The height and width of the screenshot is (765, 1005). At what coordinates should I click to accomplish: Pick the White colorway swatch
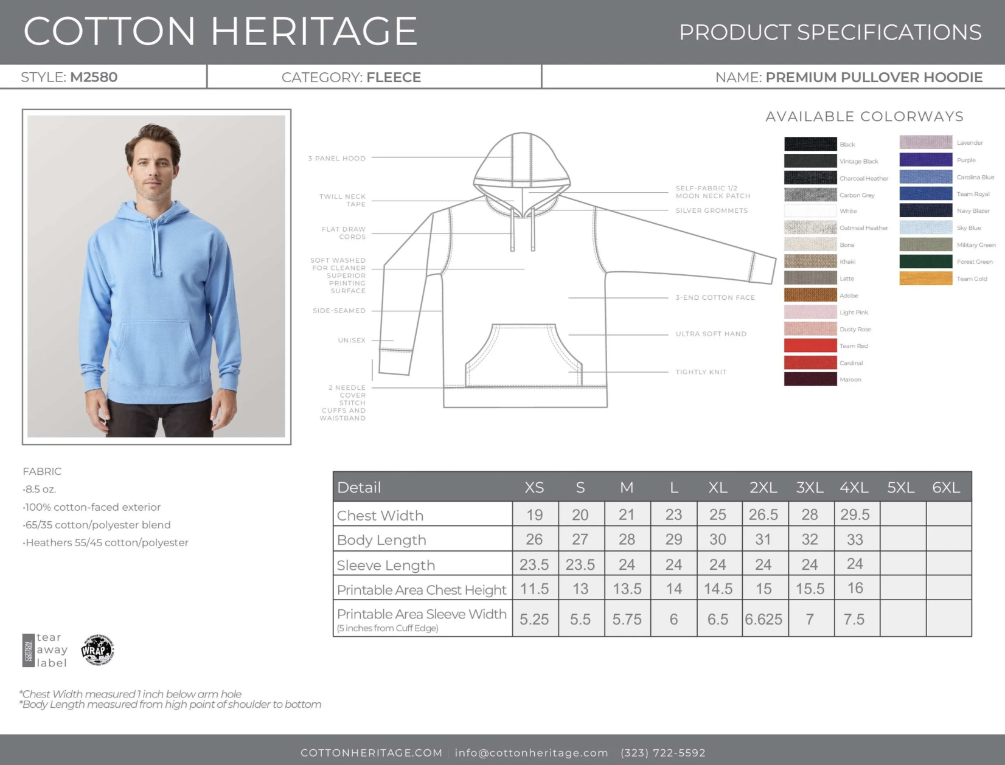810,211
